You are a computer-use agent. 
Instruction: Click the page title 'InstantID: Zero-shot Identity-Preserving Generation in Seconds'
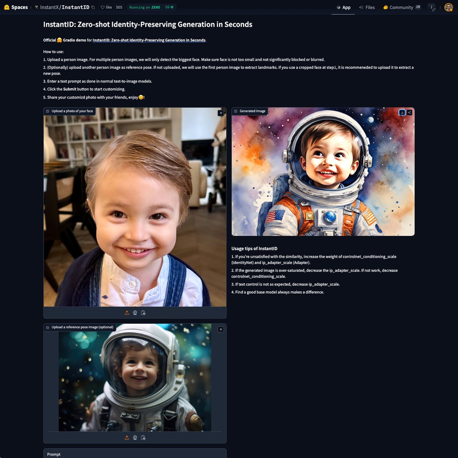click(x=148, y=24)
